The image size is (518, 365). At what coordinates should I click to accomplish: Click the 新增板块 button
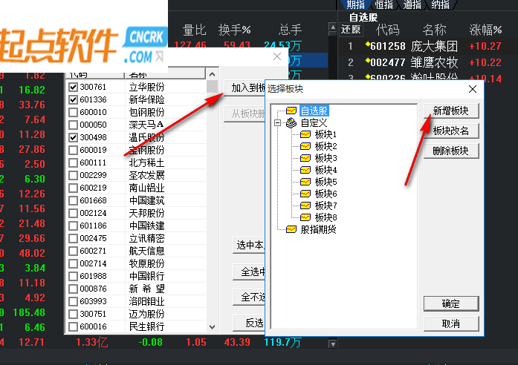(451, 111)
